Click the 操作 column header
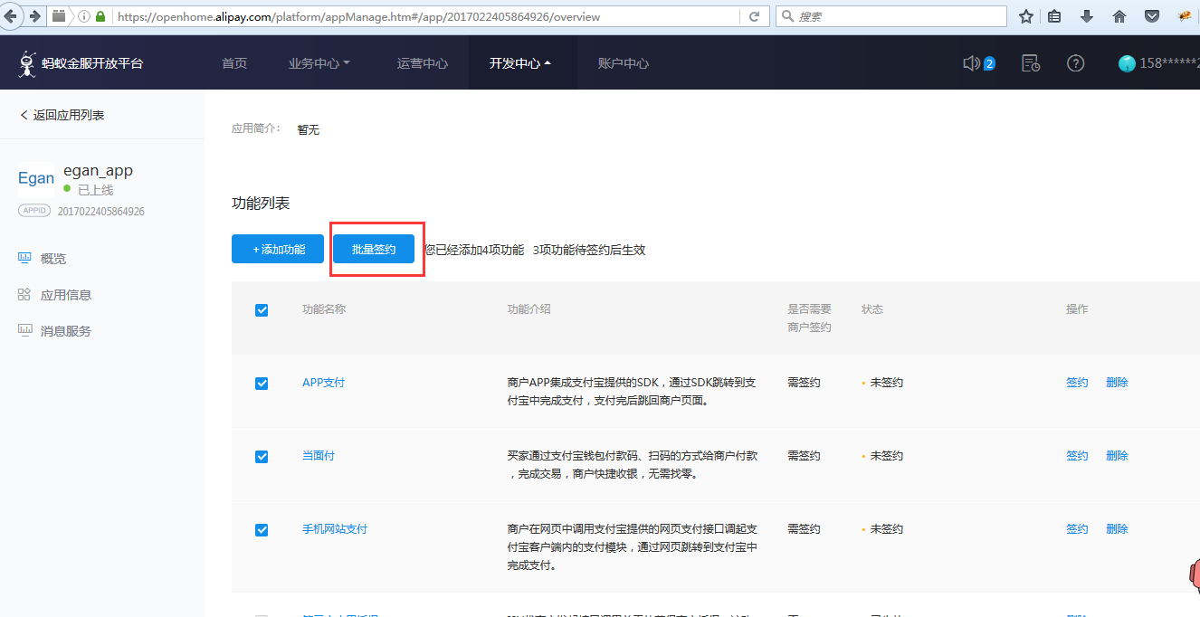1200x617 pixels. tap(1077, 309)
